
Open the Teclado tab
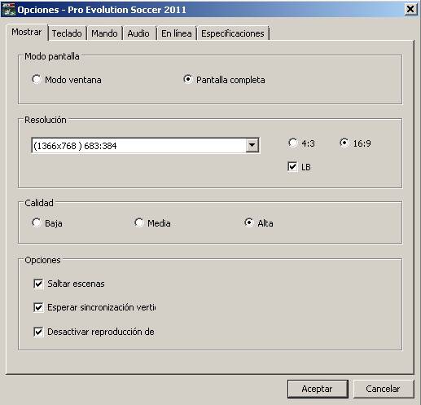coord(67,33)
